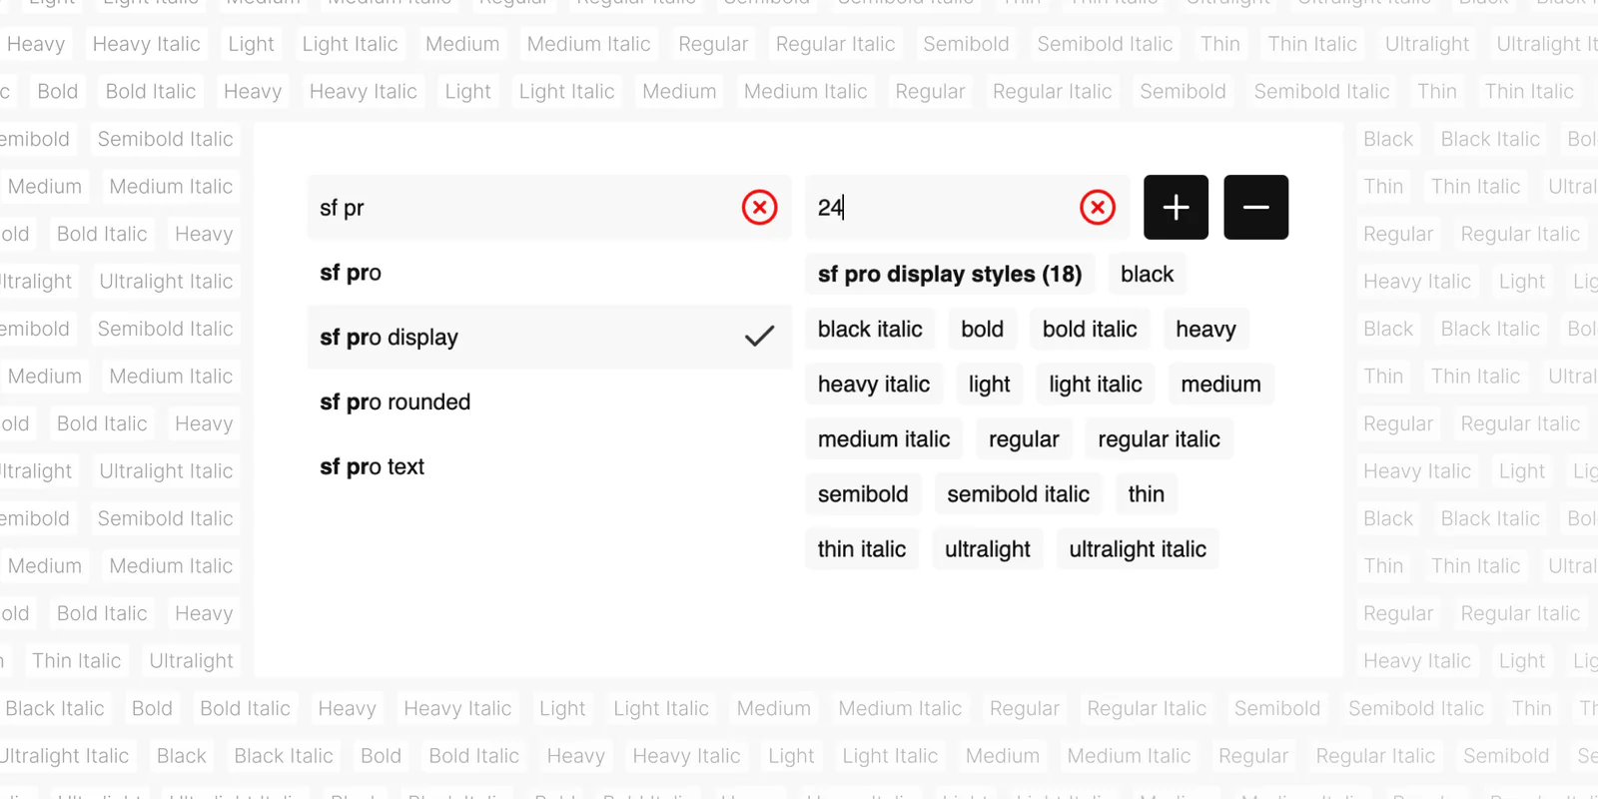Choose the thin style chip
The height and width of the screenshot is (799, 1598).
click(x=1146, y=493)
